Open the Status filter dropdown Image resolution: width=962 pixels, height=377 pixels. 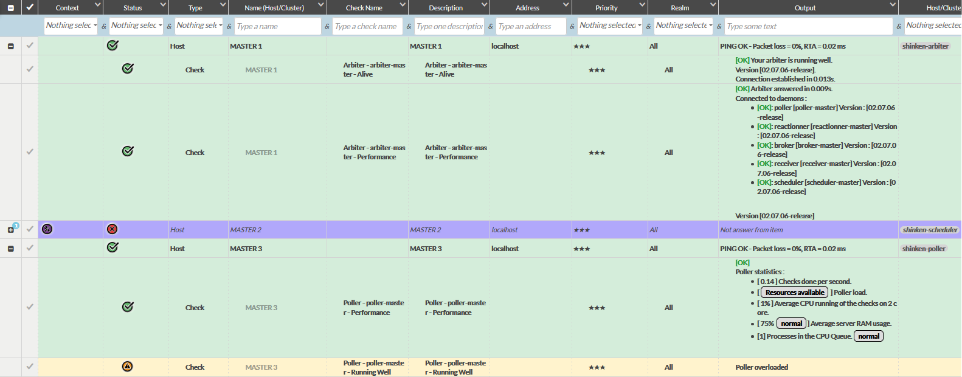click(136, 26)
